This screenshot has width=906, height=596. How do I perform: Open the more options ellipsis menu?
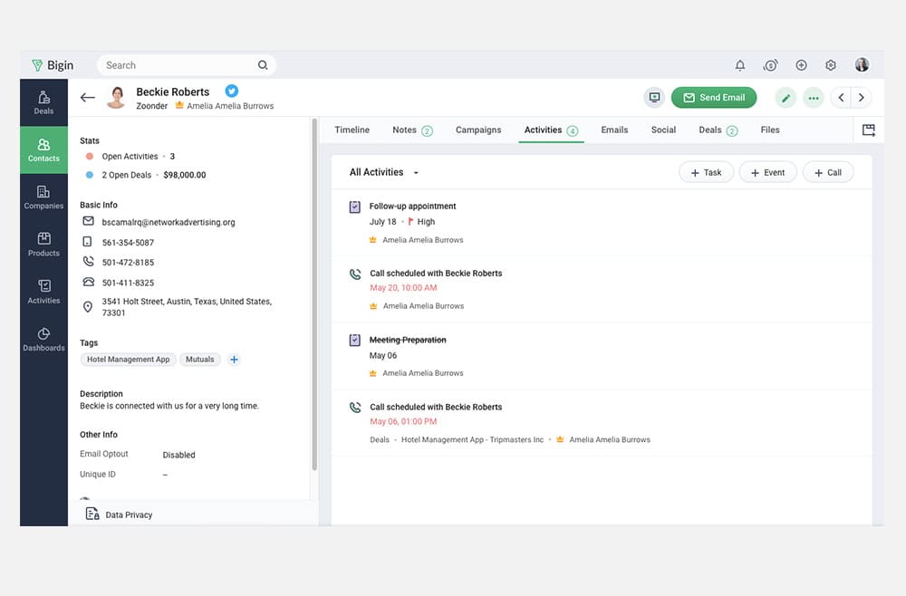[x=813, y=98]
